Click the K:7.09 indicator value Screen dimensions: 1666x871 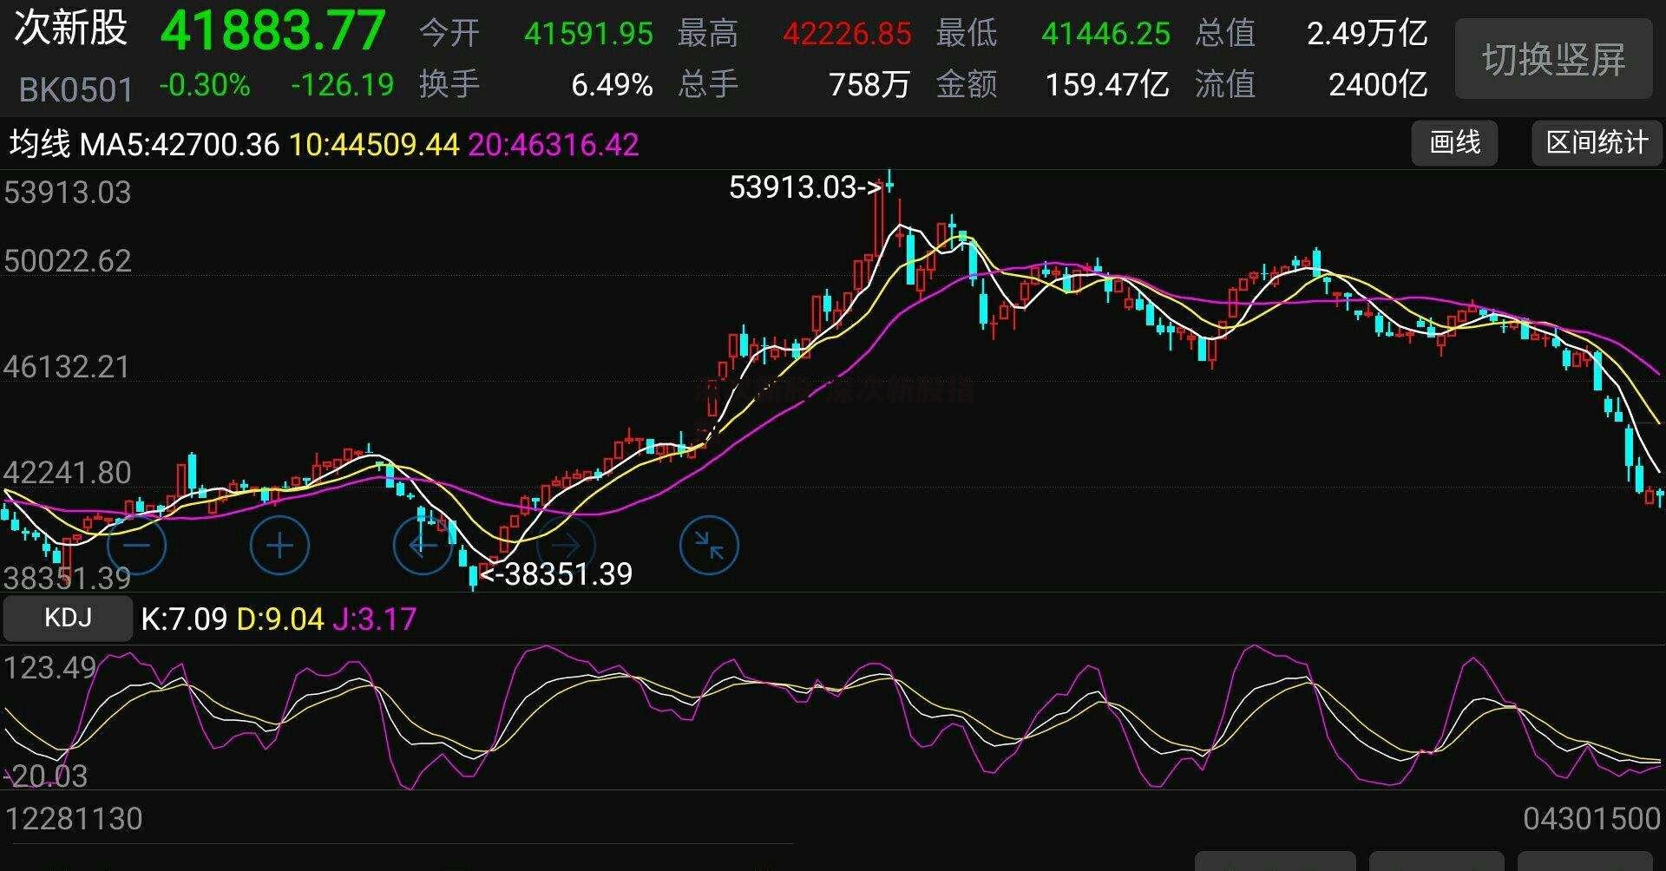pos(184,619)
